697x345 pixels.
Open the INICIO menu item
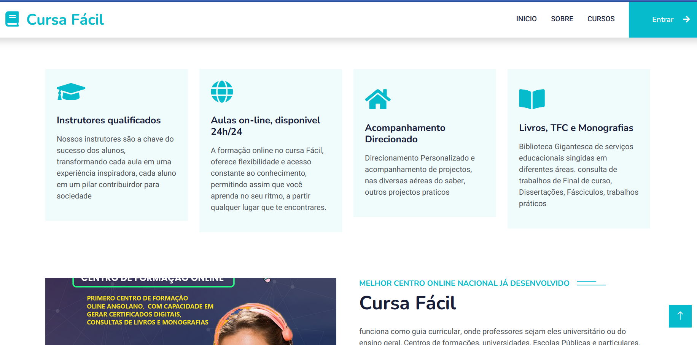[x=526, y=19]
